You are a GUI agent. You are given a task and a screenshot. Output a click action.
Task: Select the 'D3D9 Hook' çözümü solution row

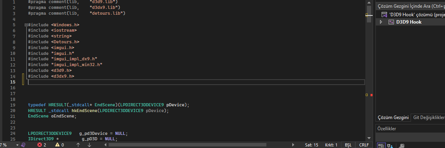(410, 14)
